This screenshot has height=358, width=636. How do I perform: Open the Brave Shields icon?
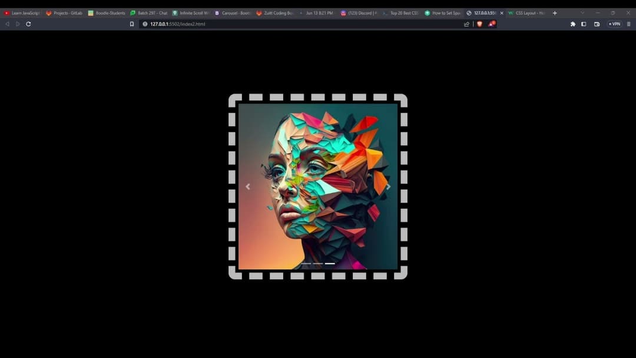[479, 24]
